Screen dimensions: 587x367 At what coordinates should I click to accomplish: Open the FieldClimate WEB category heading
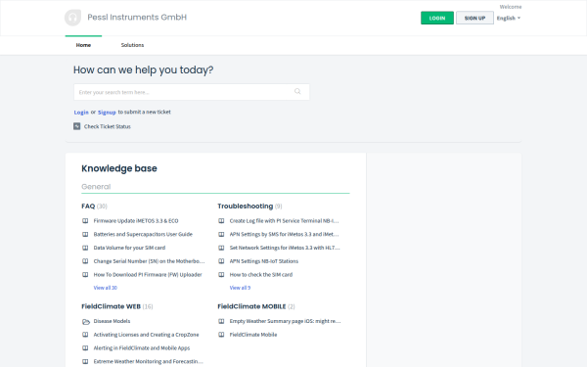click(x=111, y=306)
